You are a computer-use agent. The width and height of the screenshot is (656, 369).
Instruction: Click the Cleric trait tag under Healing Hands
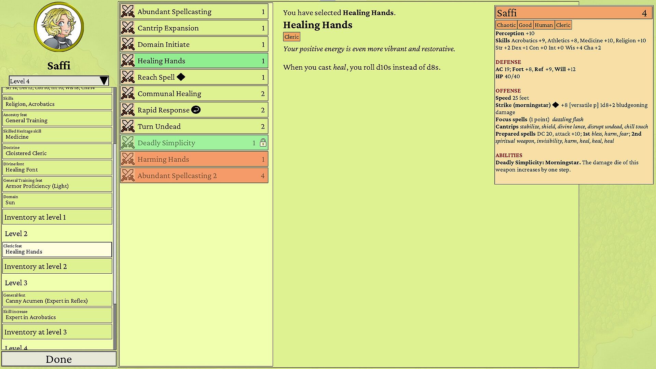[291, 37]
